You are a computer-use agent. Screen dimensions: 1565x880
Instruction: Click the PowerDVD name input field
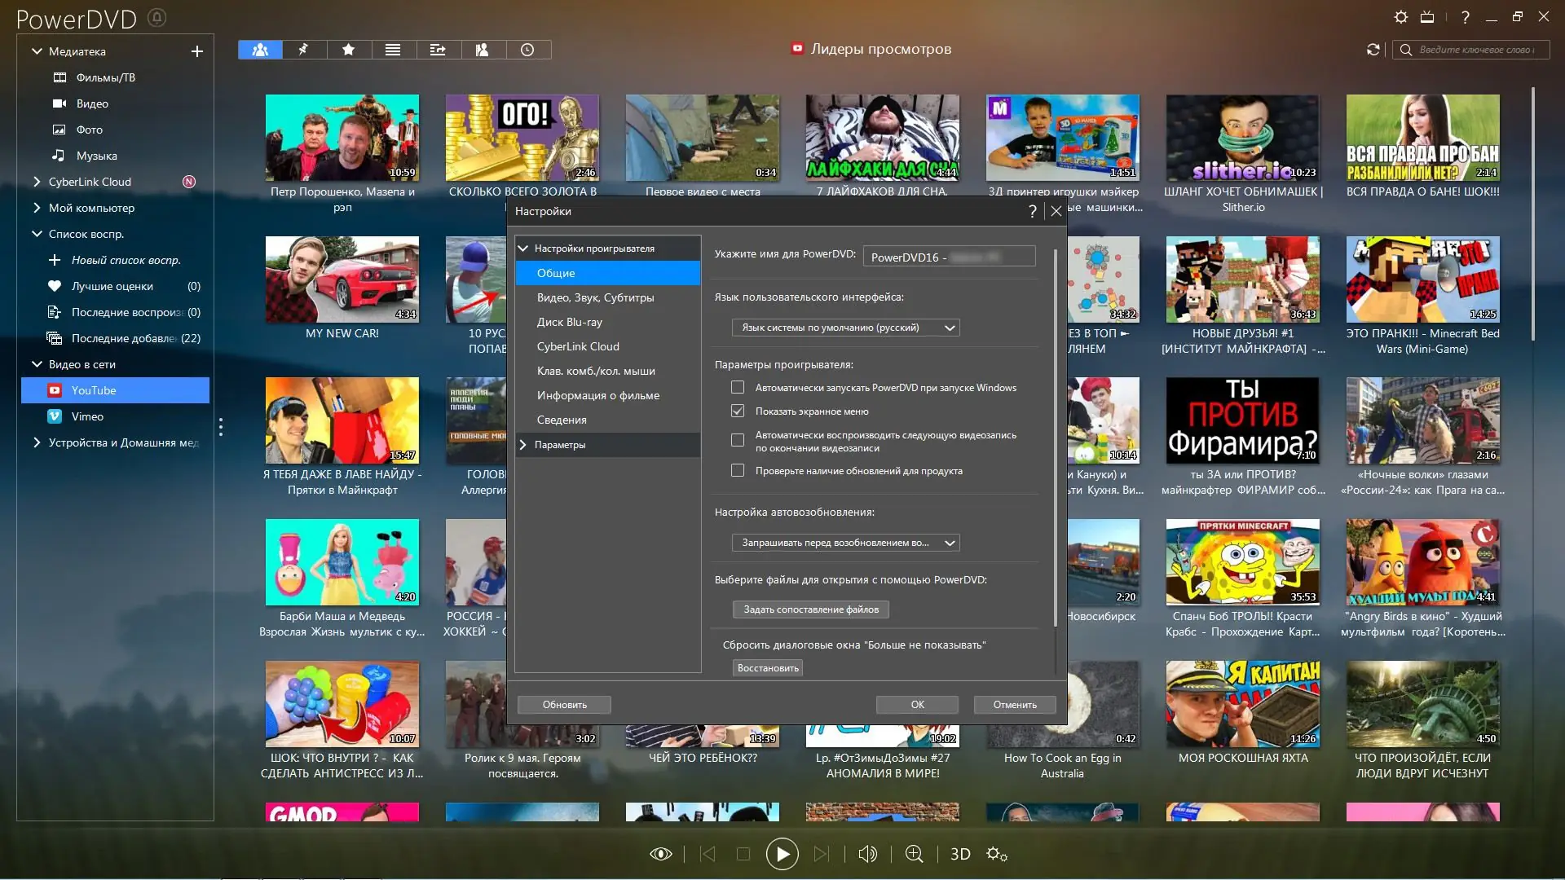click(948, 257)
